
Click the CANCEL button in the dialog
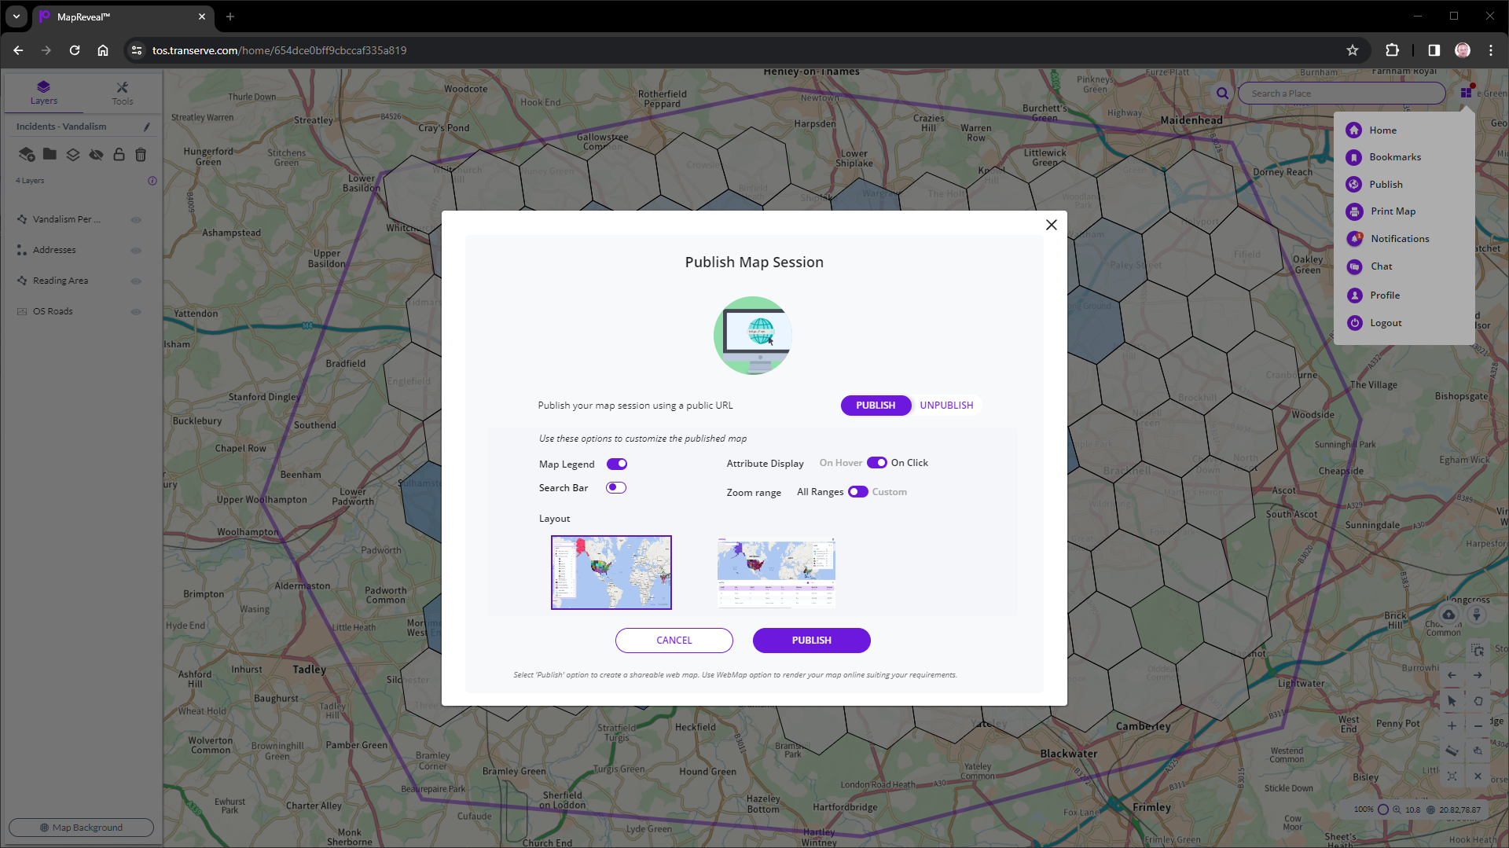pyautogui.click(x=674, y=640)
